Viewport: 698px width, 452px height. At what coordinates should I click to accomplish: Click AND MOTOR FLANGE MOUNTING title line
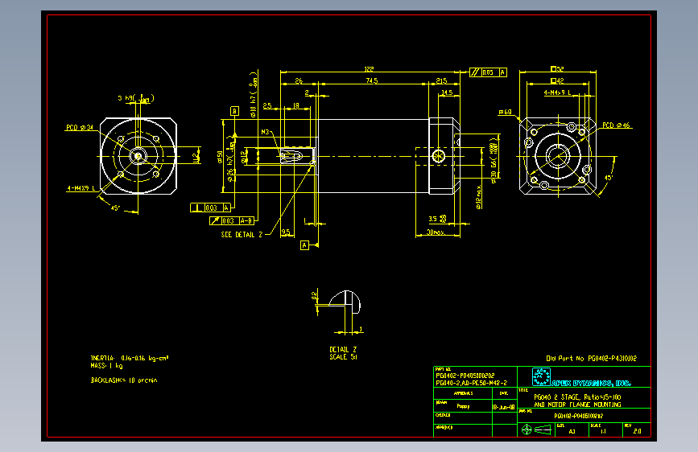tap(577, 405)
